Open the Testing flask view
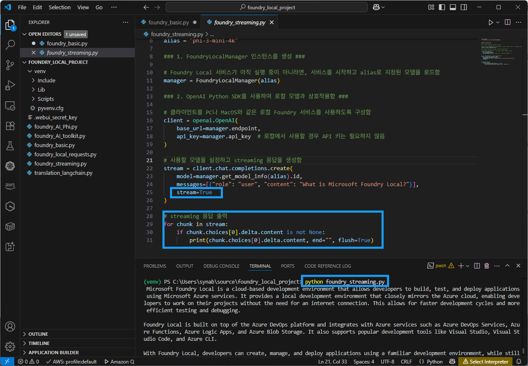The width and height of the screenshot is (528, 366). 10,146
